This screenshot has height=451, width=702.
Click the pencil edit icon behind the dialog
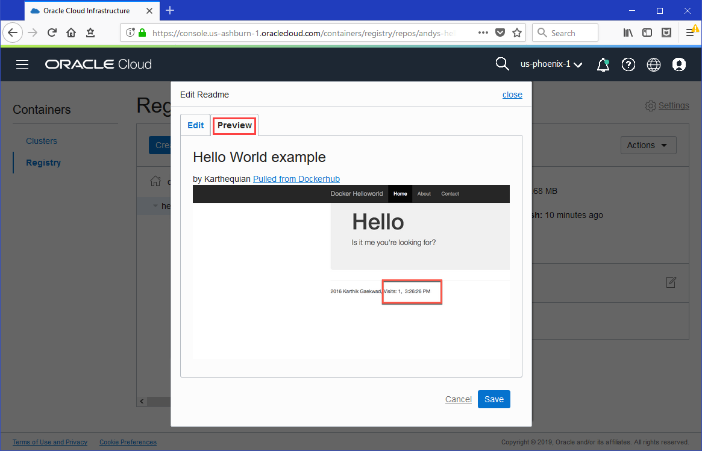671,282
